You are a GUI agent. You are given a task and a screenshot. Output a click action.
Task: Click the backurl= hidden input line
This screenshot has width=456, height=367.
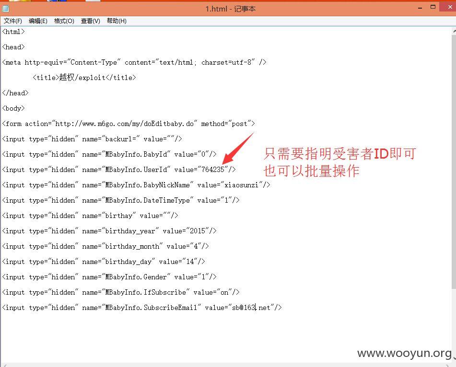point(92,139)
